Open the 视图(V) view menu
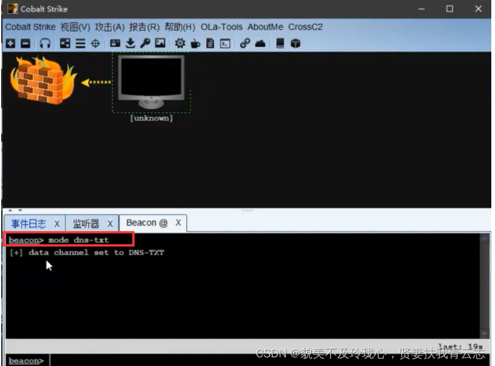 75,27
